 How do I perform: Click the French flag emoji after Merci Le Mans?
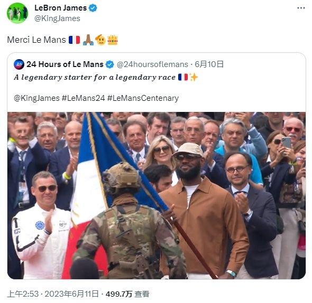pyautogui.click(x=74, y=40)
